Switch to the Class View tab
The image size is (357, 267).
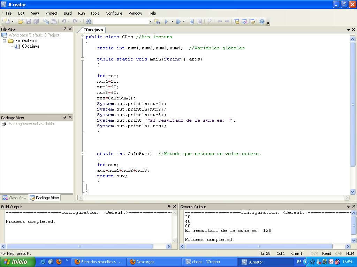tap(14, 198)
